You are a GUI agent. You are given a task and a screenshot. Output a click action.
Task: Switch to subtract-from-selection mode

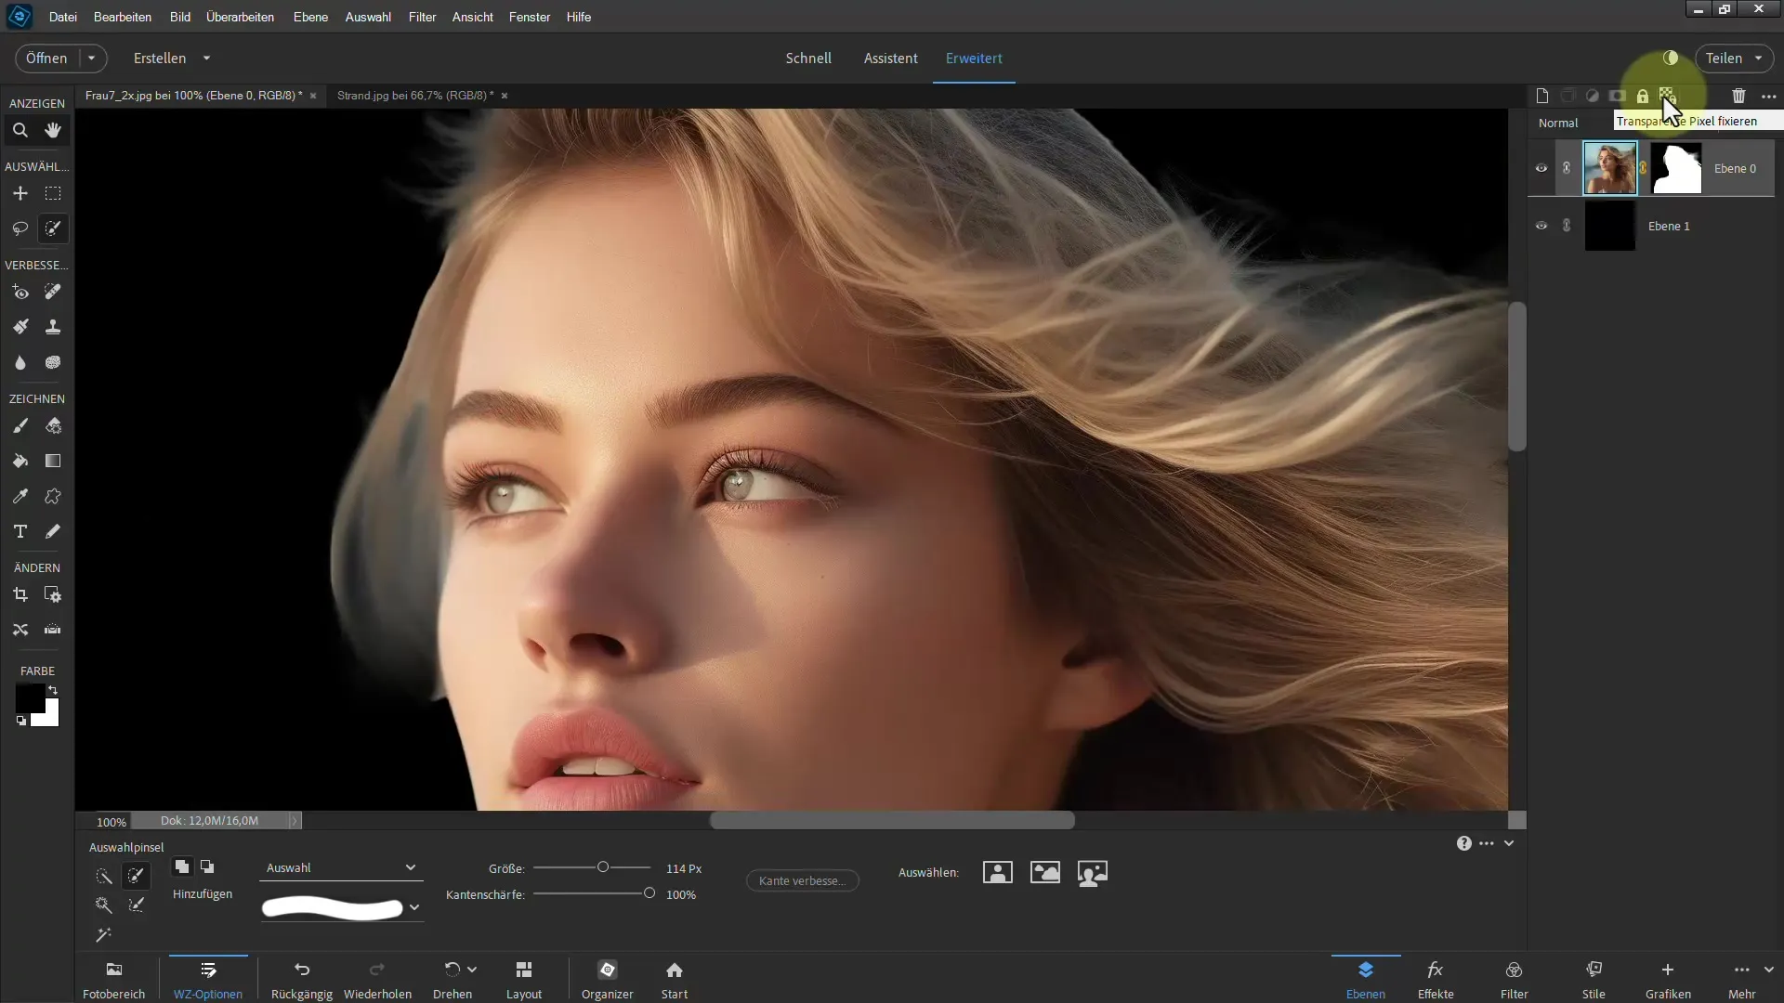click(x=207, y=866)
